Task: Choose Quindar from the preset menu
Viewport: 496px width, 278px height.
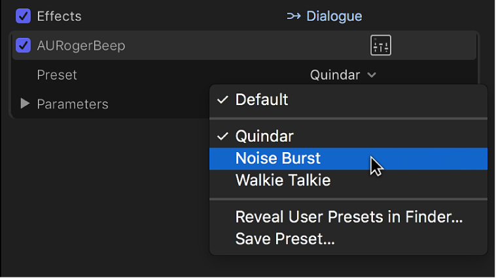Action: point(264,136)
